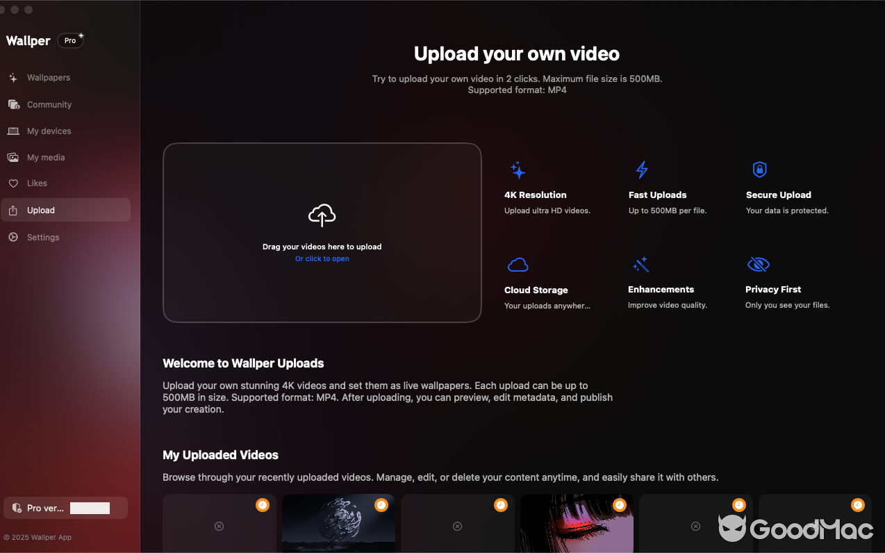
Task: Click the Pro badge next to Wallper
Action: click(70, 40)
